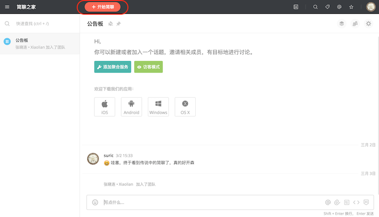Viewport: 379px width, 217px height.
Task: Select 公告板 topic in sidebar
Action: [40, 44]
